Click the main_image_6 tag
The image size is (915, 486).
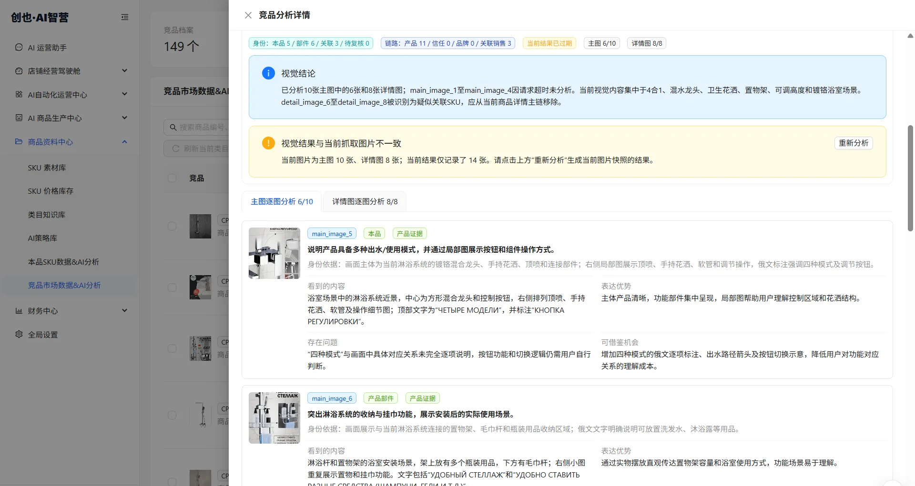(x=332, y=398)
